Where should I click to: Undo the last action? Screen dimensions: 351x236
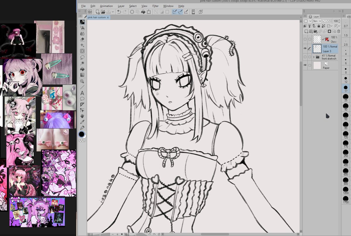click(x=119, y=12)
